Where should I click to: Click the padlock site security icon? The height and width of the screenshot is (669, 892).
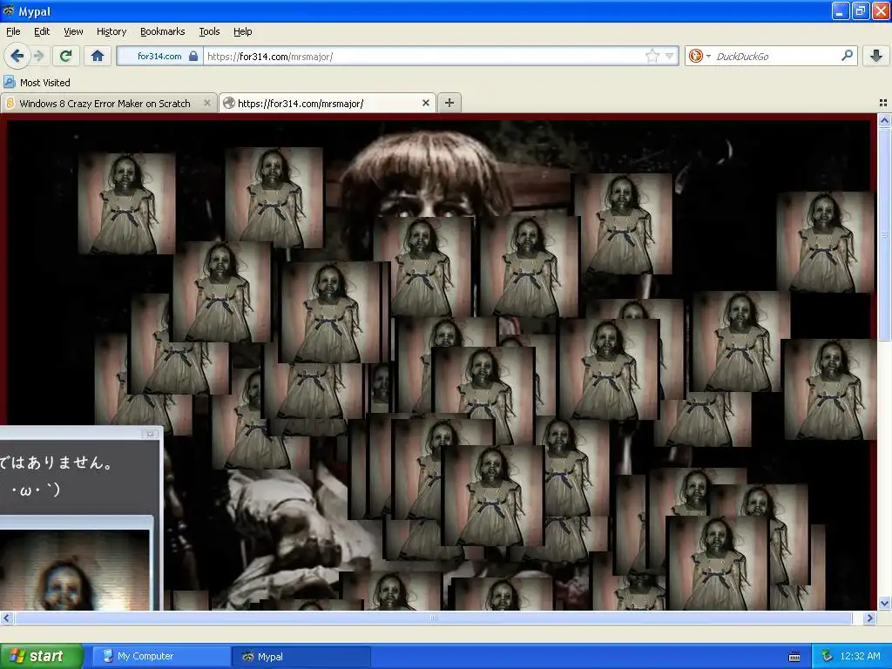pos(193,56)
